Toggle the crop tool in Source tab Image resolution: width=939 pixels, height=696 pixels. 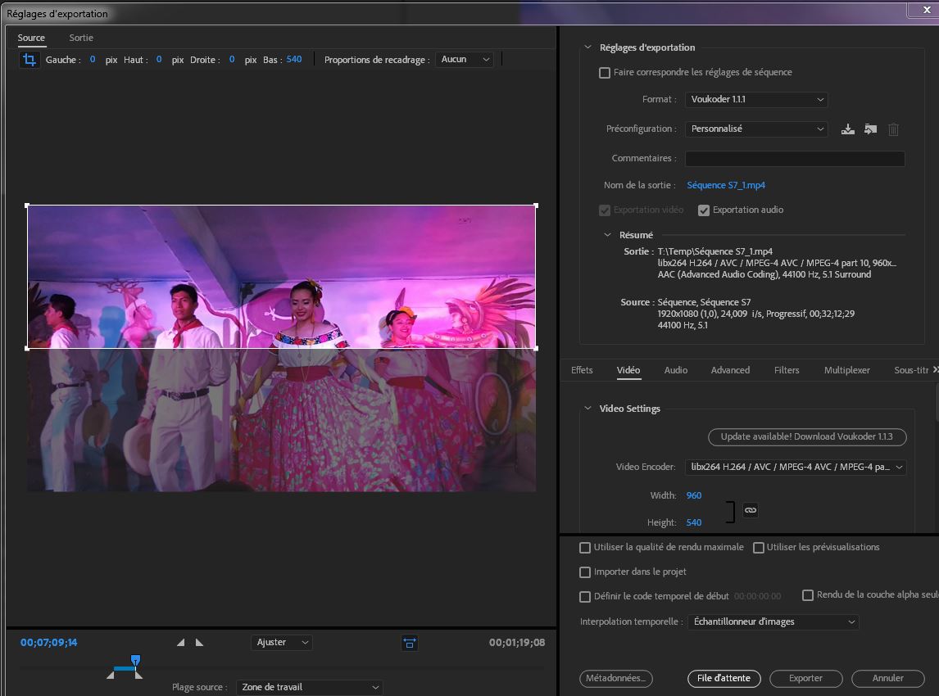pyautogui.click(x=29, y=60)
